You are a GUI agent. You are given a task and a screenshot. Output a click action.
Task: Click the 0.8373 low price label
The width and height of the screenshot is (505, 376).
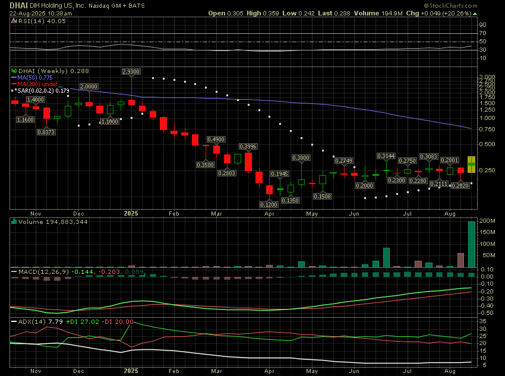pyautogui.click(x=46, y=132)
